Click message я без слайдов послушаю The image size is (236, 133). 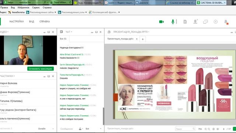click(72, 119)
